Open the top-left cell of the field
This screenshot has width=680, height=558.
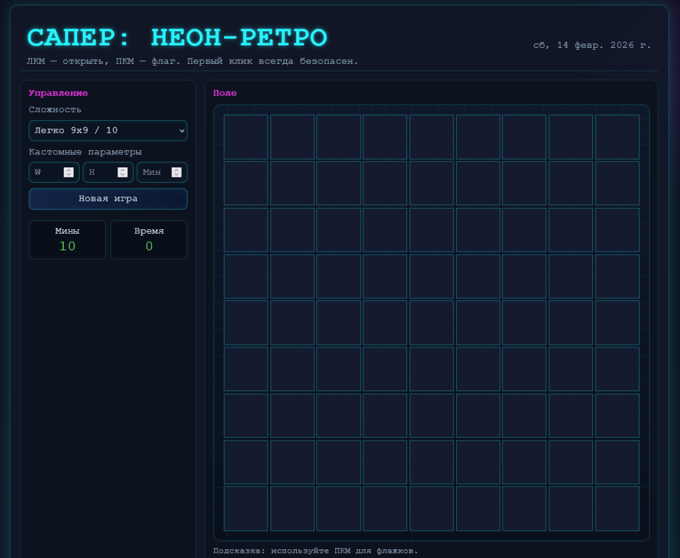246,137
